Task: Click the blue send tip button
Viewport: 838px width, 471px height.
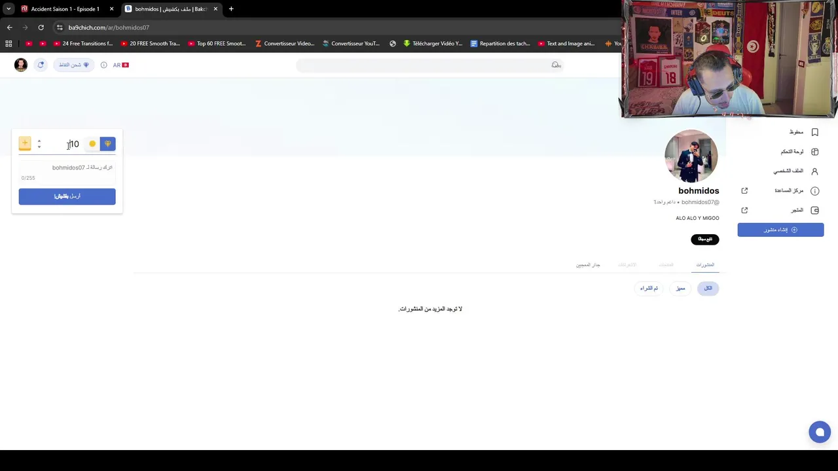Action: click(67, 196)
